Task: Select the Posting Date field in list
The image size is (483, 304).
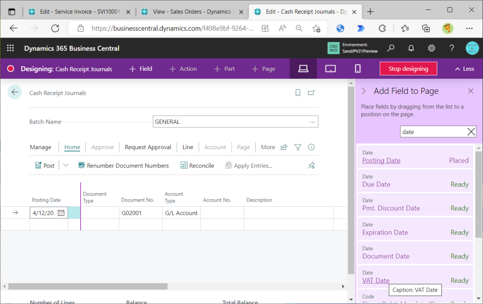Action: 415,157
